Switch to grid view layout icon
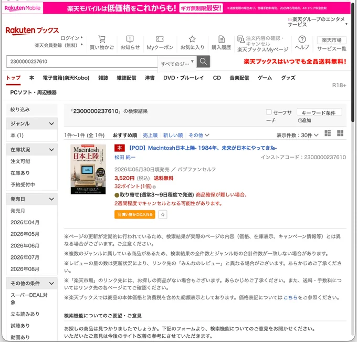357x342 pixels. click(x=340, y=133)
